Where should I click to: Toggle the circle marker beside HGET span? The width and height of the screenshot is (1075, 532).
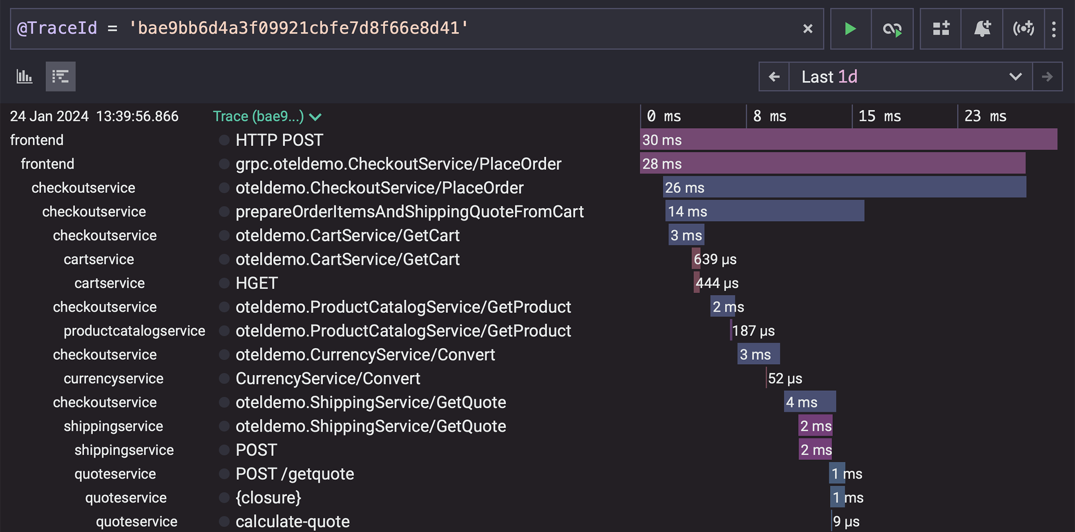(x=224, y=283)
